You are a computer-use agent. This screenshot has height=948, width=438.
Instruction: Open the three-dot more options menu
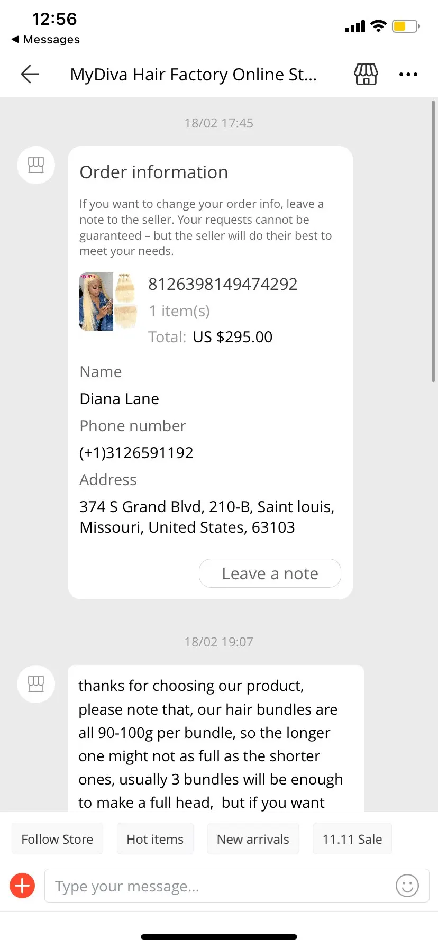coord(408,75)
